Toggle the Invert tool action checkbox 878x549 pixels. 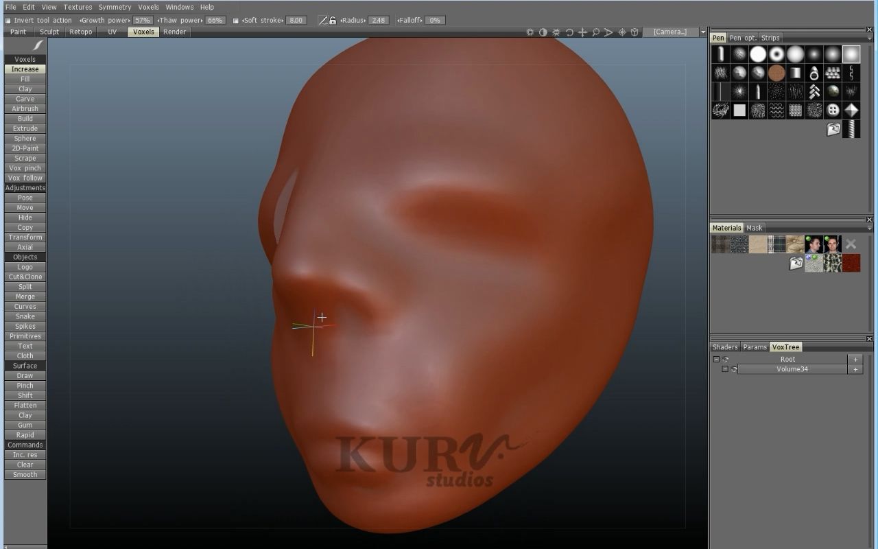click(x=8, y=21)
